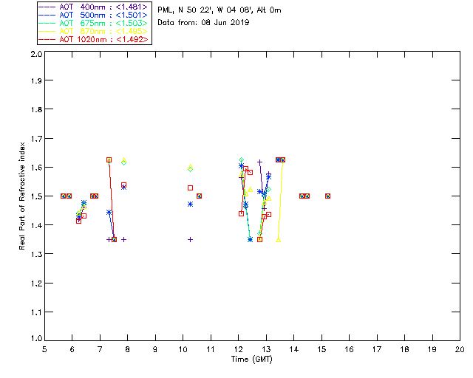Click the x-axis tick label 19

[x=432, y=349]
